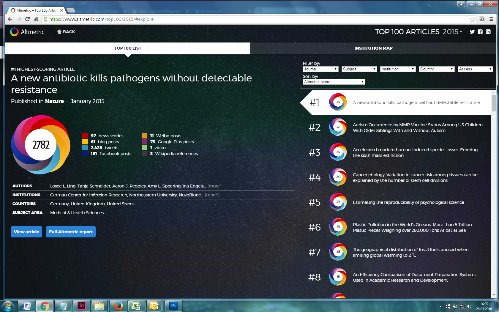Open the Twitter share icon

pos(472,32)
